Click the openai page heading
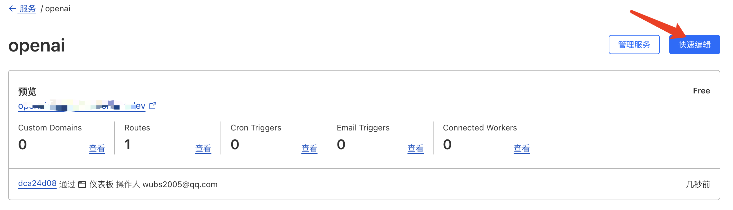Screen dimensions: 733x210 point(37,45)
